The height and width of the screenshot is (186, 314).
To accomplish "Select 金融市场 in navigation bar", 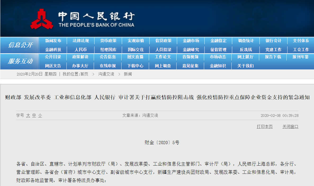I will pyautogui.click(x=191, y=41).
